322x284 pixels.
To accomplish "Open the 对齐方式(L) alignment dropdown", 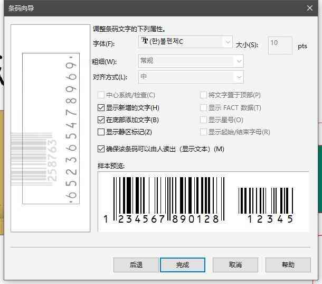I will tap(191, 77).
